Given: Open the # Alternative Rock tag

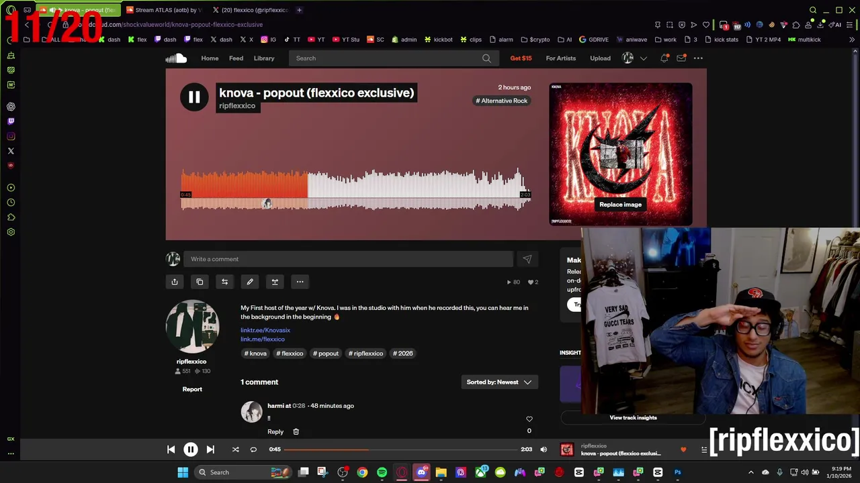Looking at the screenshot, I should [x=502, y=101].
